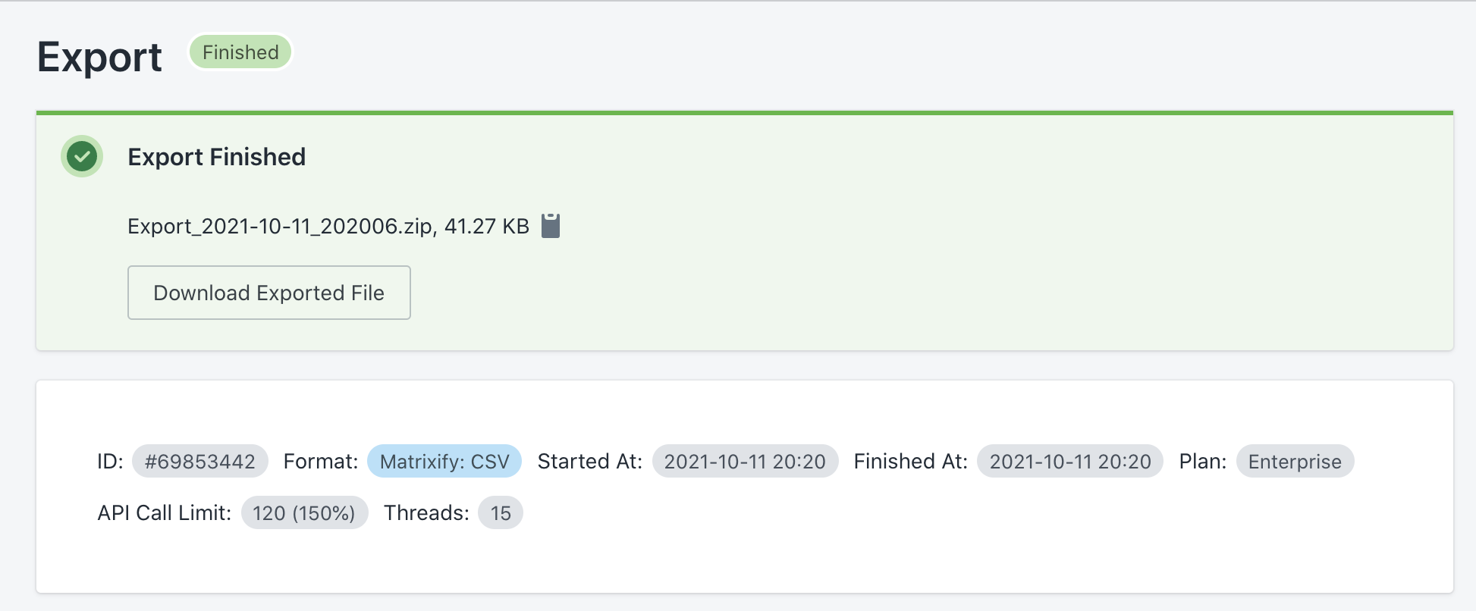Click the API Call Limit label
The image size is (1476, 611).
coord(165,512)
